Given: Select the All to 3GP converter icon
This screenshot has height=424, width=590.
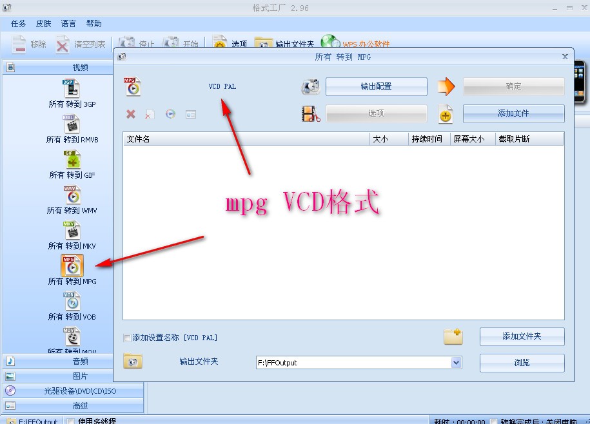Looking at the screenshot, I should (x=71, y=89).
